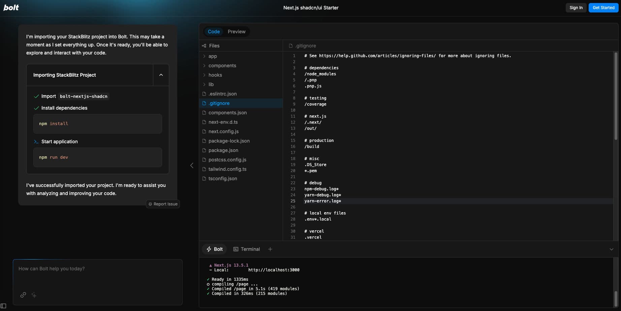Click the Get Started button
Image resolution: width=621 pixels, height=311 pixels.
(603, 8)
